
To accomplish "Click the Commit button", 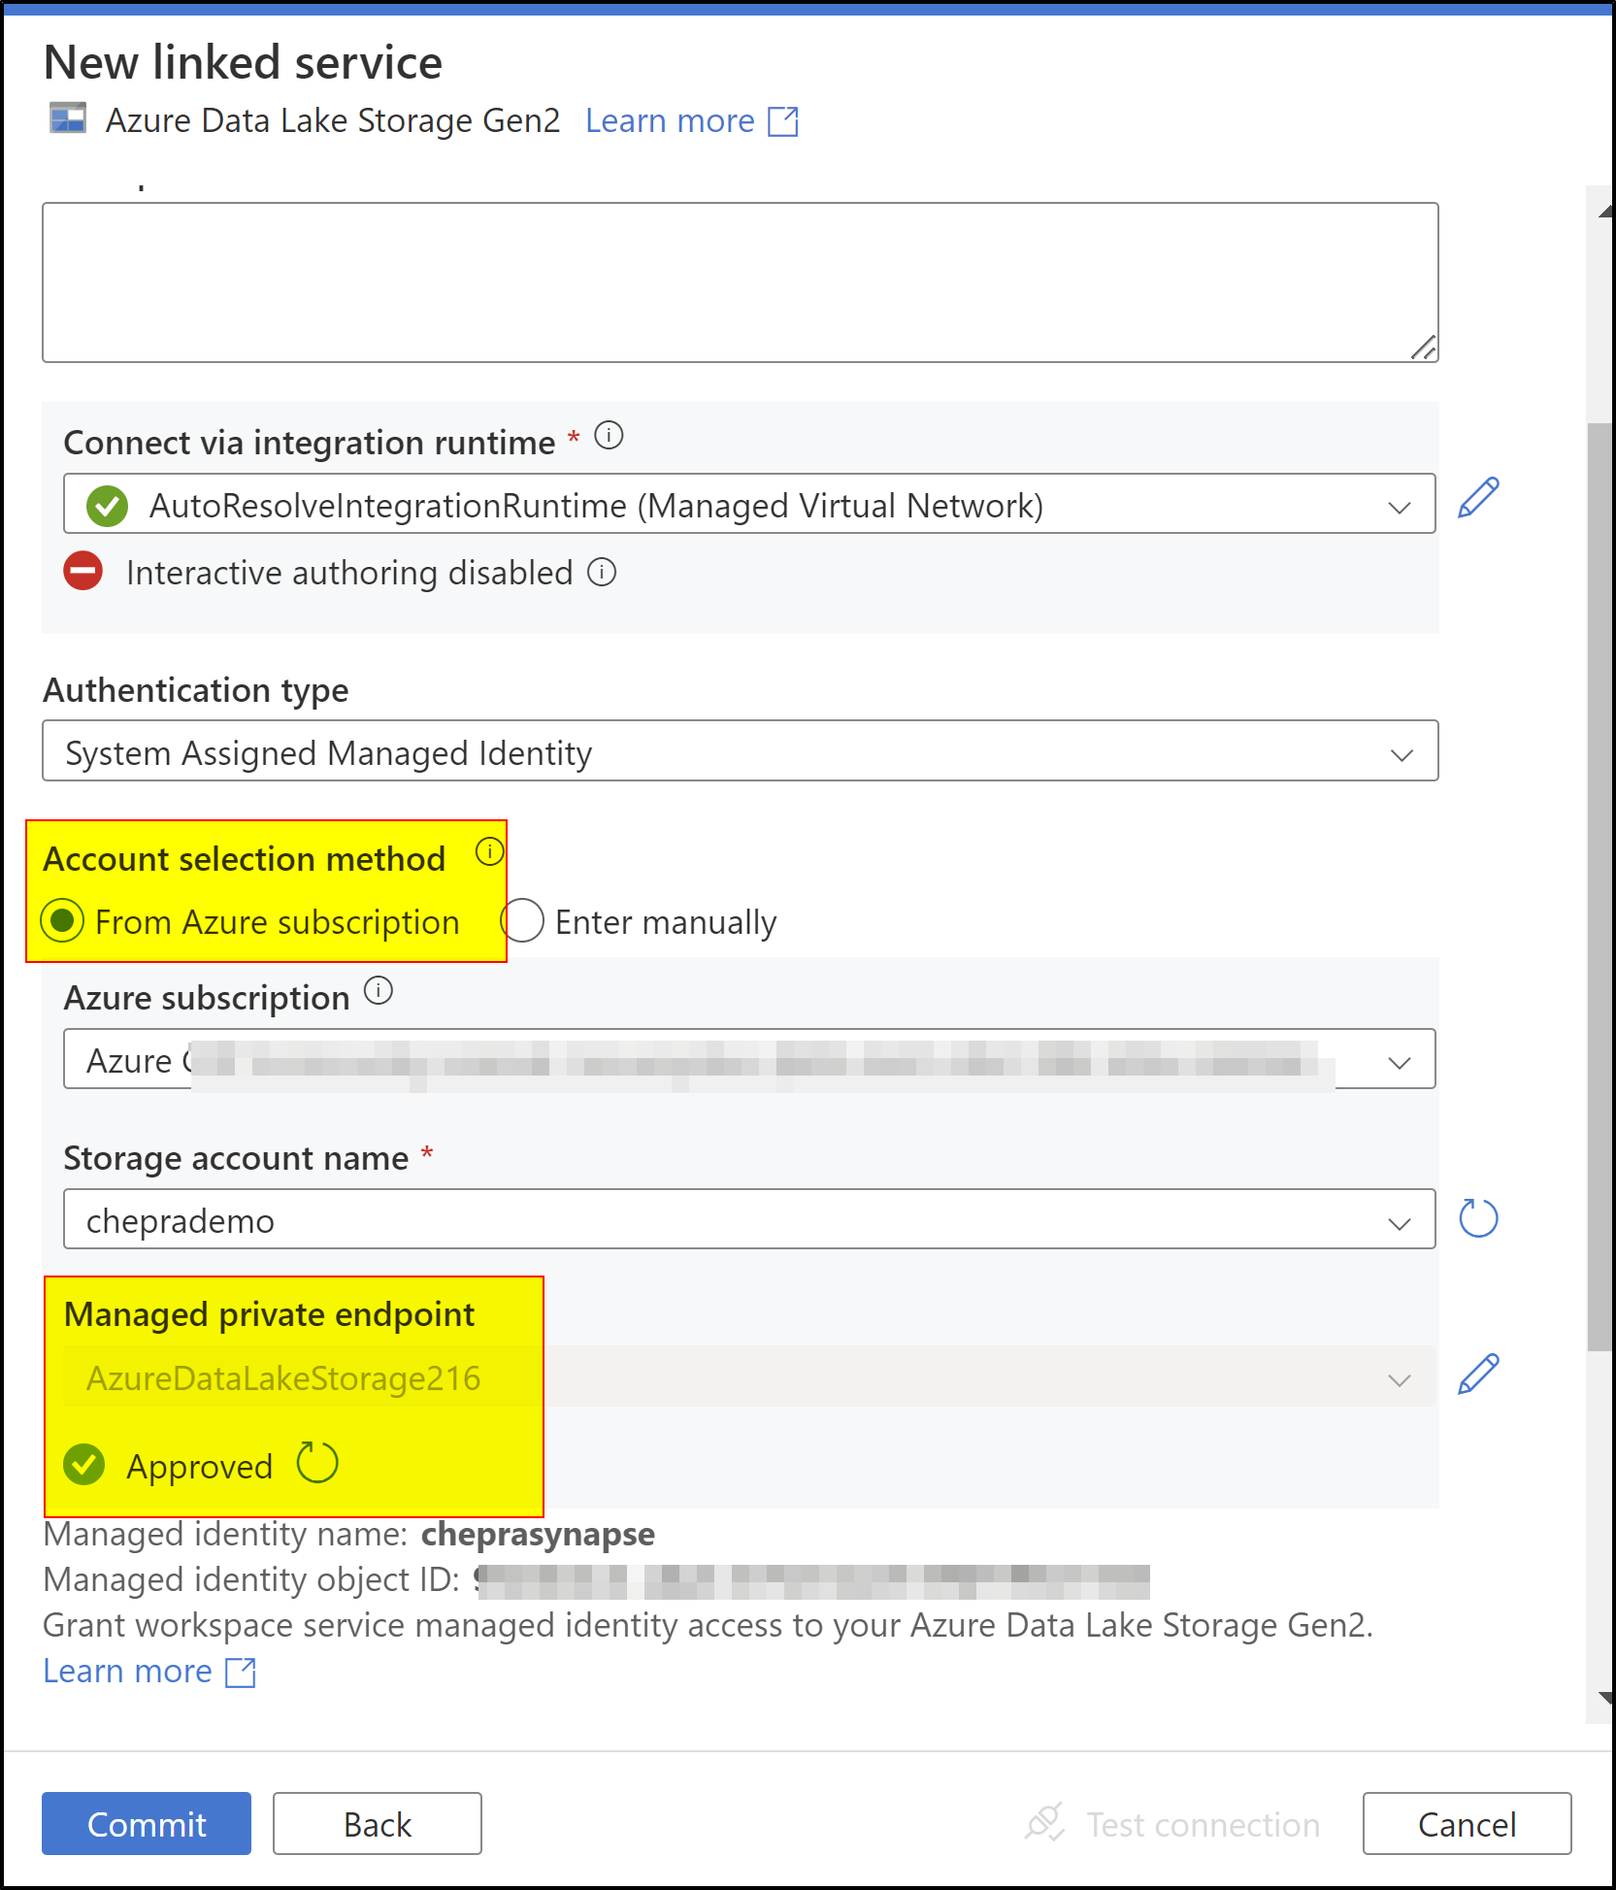I will point(147,1823).
